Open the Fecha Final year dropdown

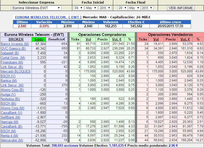point(147,8)
